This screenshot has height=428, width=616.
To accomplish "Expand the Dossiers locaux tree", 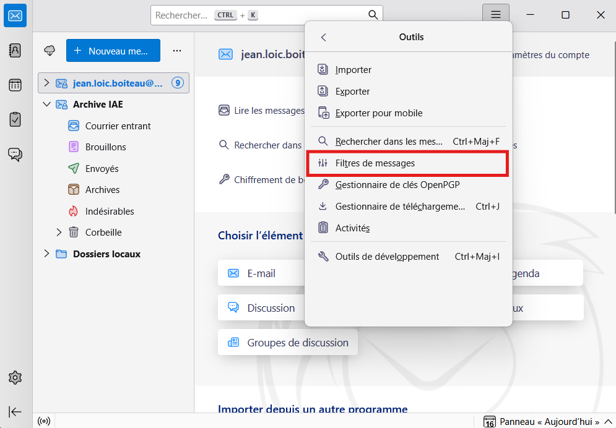I will tap(46, 254).
